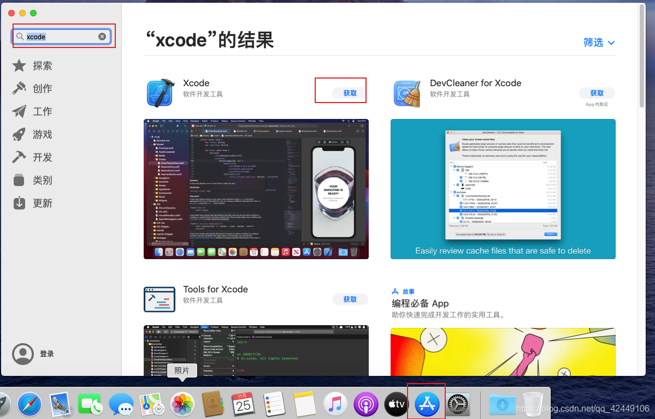Viewport: 655px width, 419px height.
Task: Click the Xcode app icon
Action: coord(161,93)
